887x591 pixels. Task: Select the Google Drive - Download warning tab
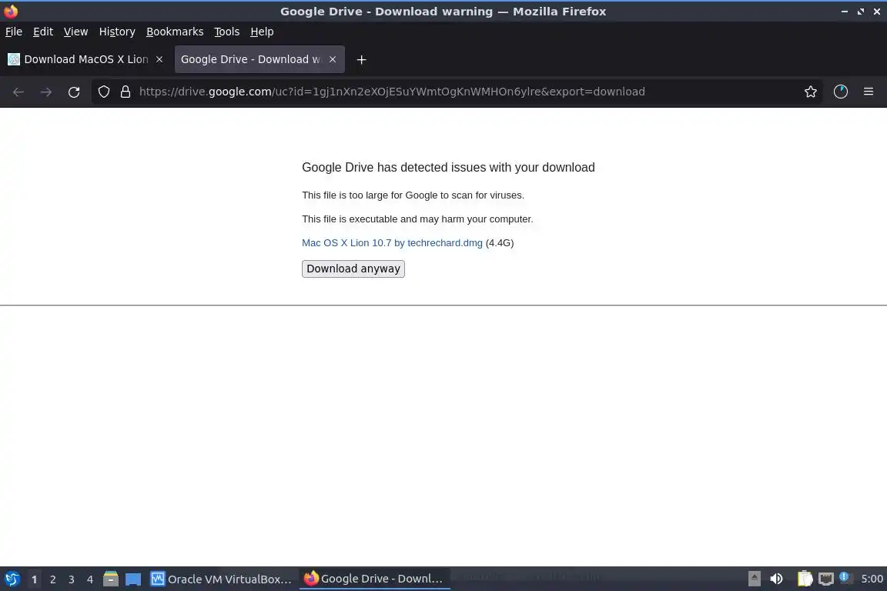(259, 59)
